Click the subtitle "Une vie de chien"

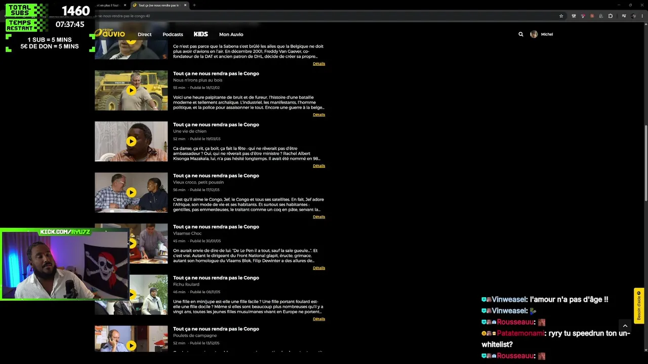tap(190, 131)
